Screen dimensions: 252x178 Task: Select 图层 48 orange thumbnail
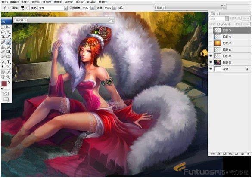point(218,43)
